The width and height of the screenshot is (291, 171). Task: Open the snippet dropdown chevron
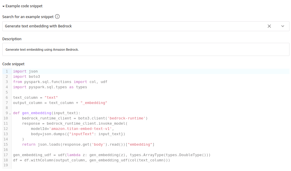[x=283, y=26]
